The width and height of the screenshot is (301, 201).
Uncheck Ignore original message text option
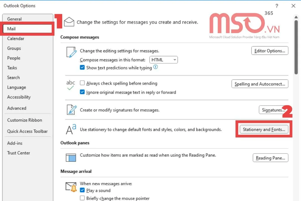[82, 92]
